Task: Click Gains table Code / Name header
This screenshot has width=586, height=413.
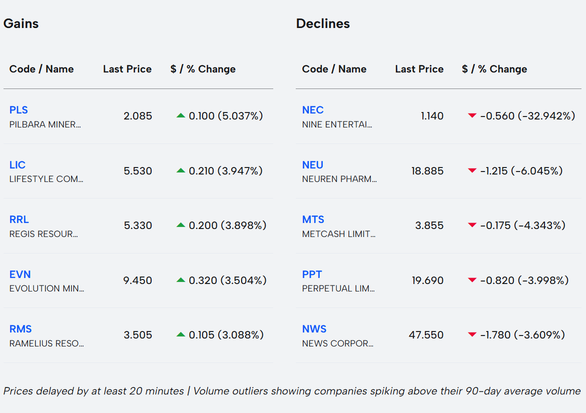Action: click(42, 69)
